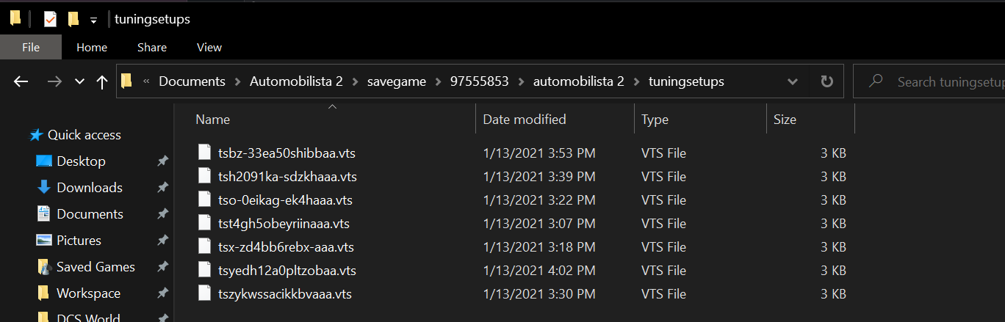1005x322 pixels.
Task: Select the Pictures folder in sidebar
Action: coord(79,241)
